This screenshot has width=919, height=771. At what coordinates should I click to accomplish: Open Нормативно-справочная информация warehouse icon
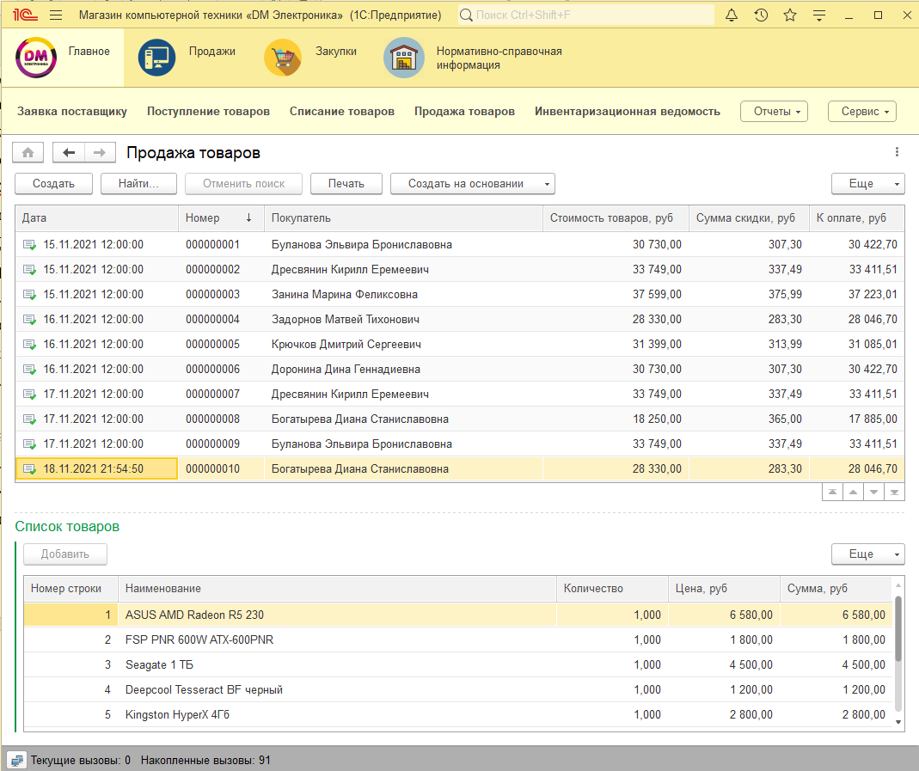click(403, 58)
